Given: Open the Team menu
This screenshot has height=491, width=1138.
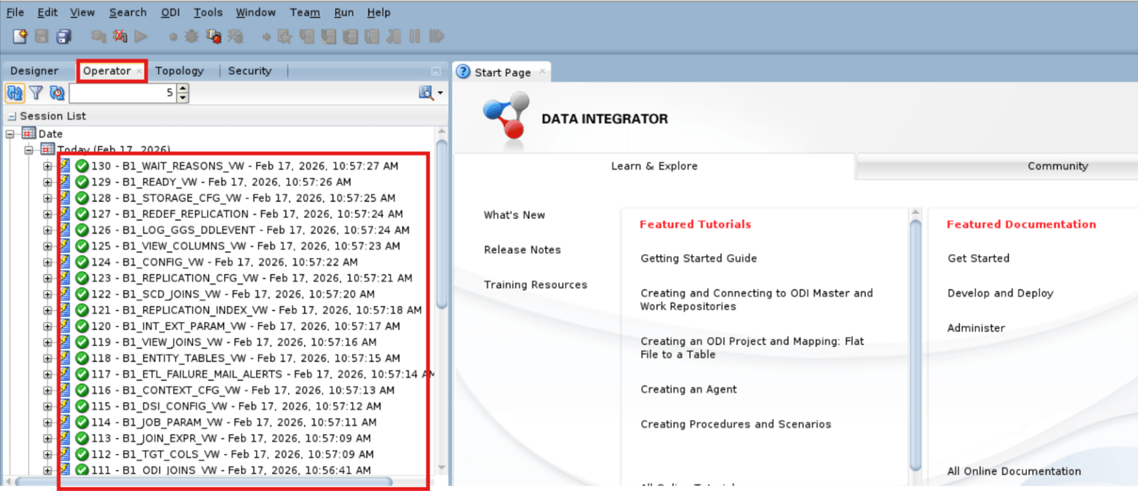Looking at the screenshot, I should click(x=305, y=12).
